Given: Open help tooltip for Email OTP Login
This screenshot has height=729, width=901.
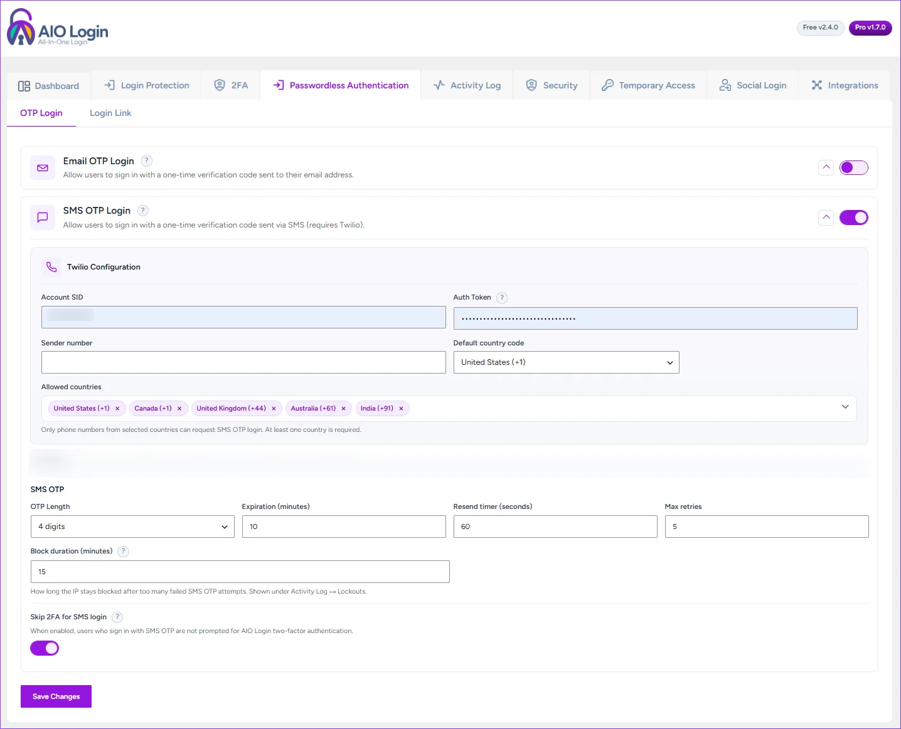Looking at the screenshot, I should 147,161.
